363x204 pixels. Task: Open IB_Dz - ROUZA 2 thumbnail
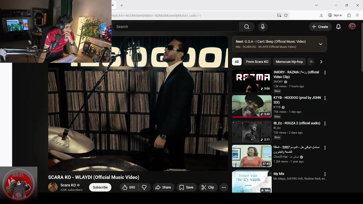click(x=252, y=132)
